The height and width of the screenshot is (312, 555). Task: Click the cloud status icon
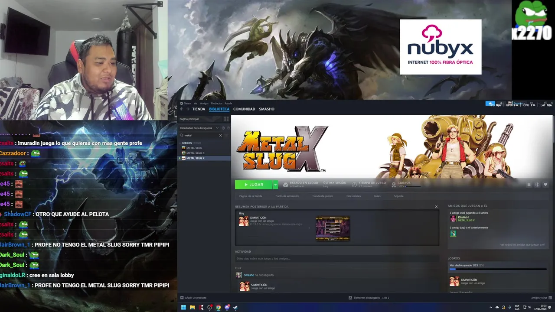(x=285, y=185)
